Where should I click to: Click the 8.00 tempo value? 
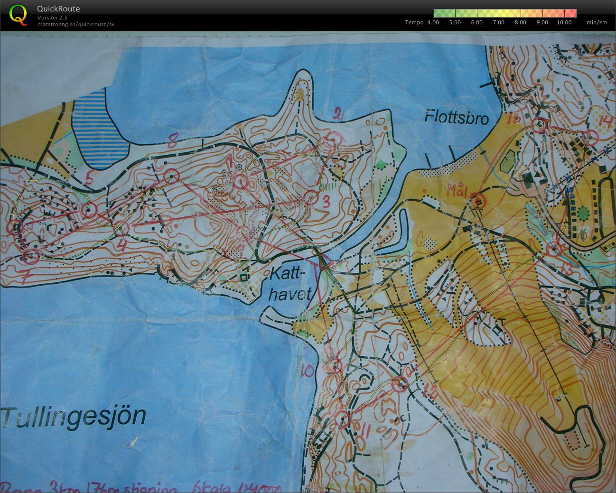click(x=521, y=22)
